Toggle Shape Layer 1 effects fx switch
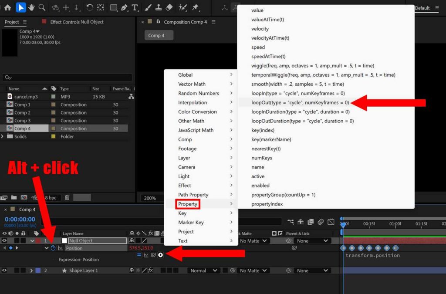Screen dimensions: 446x294 (x=151, y=270)
